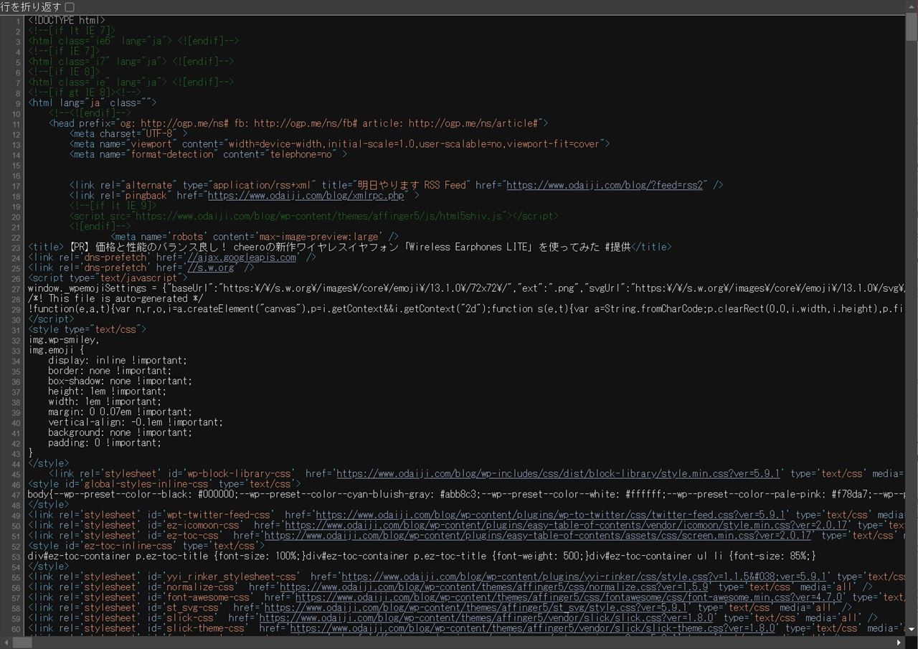Image resolution: width=918 pixels, height=649 pixels.
Task: Open the slick.css?ver=1.8.0 link on line 59
Action: point(486,617)
